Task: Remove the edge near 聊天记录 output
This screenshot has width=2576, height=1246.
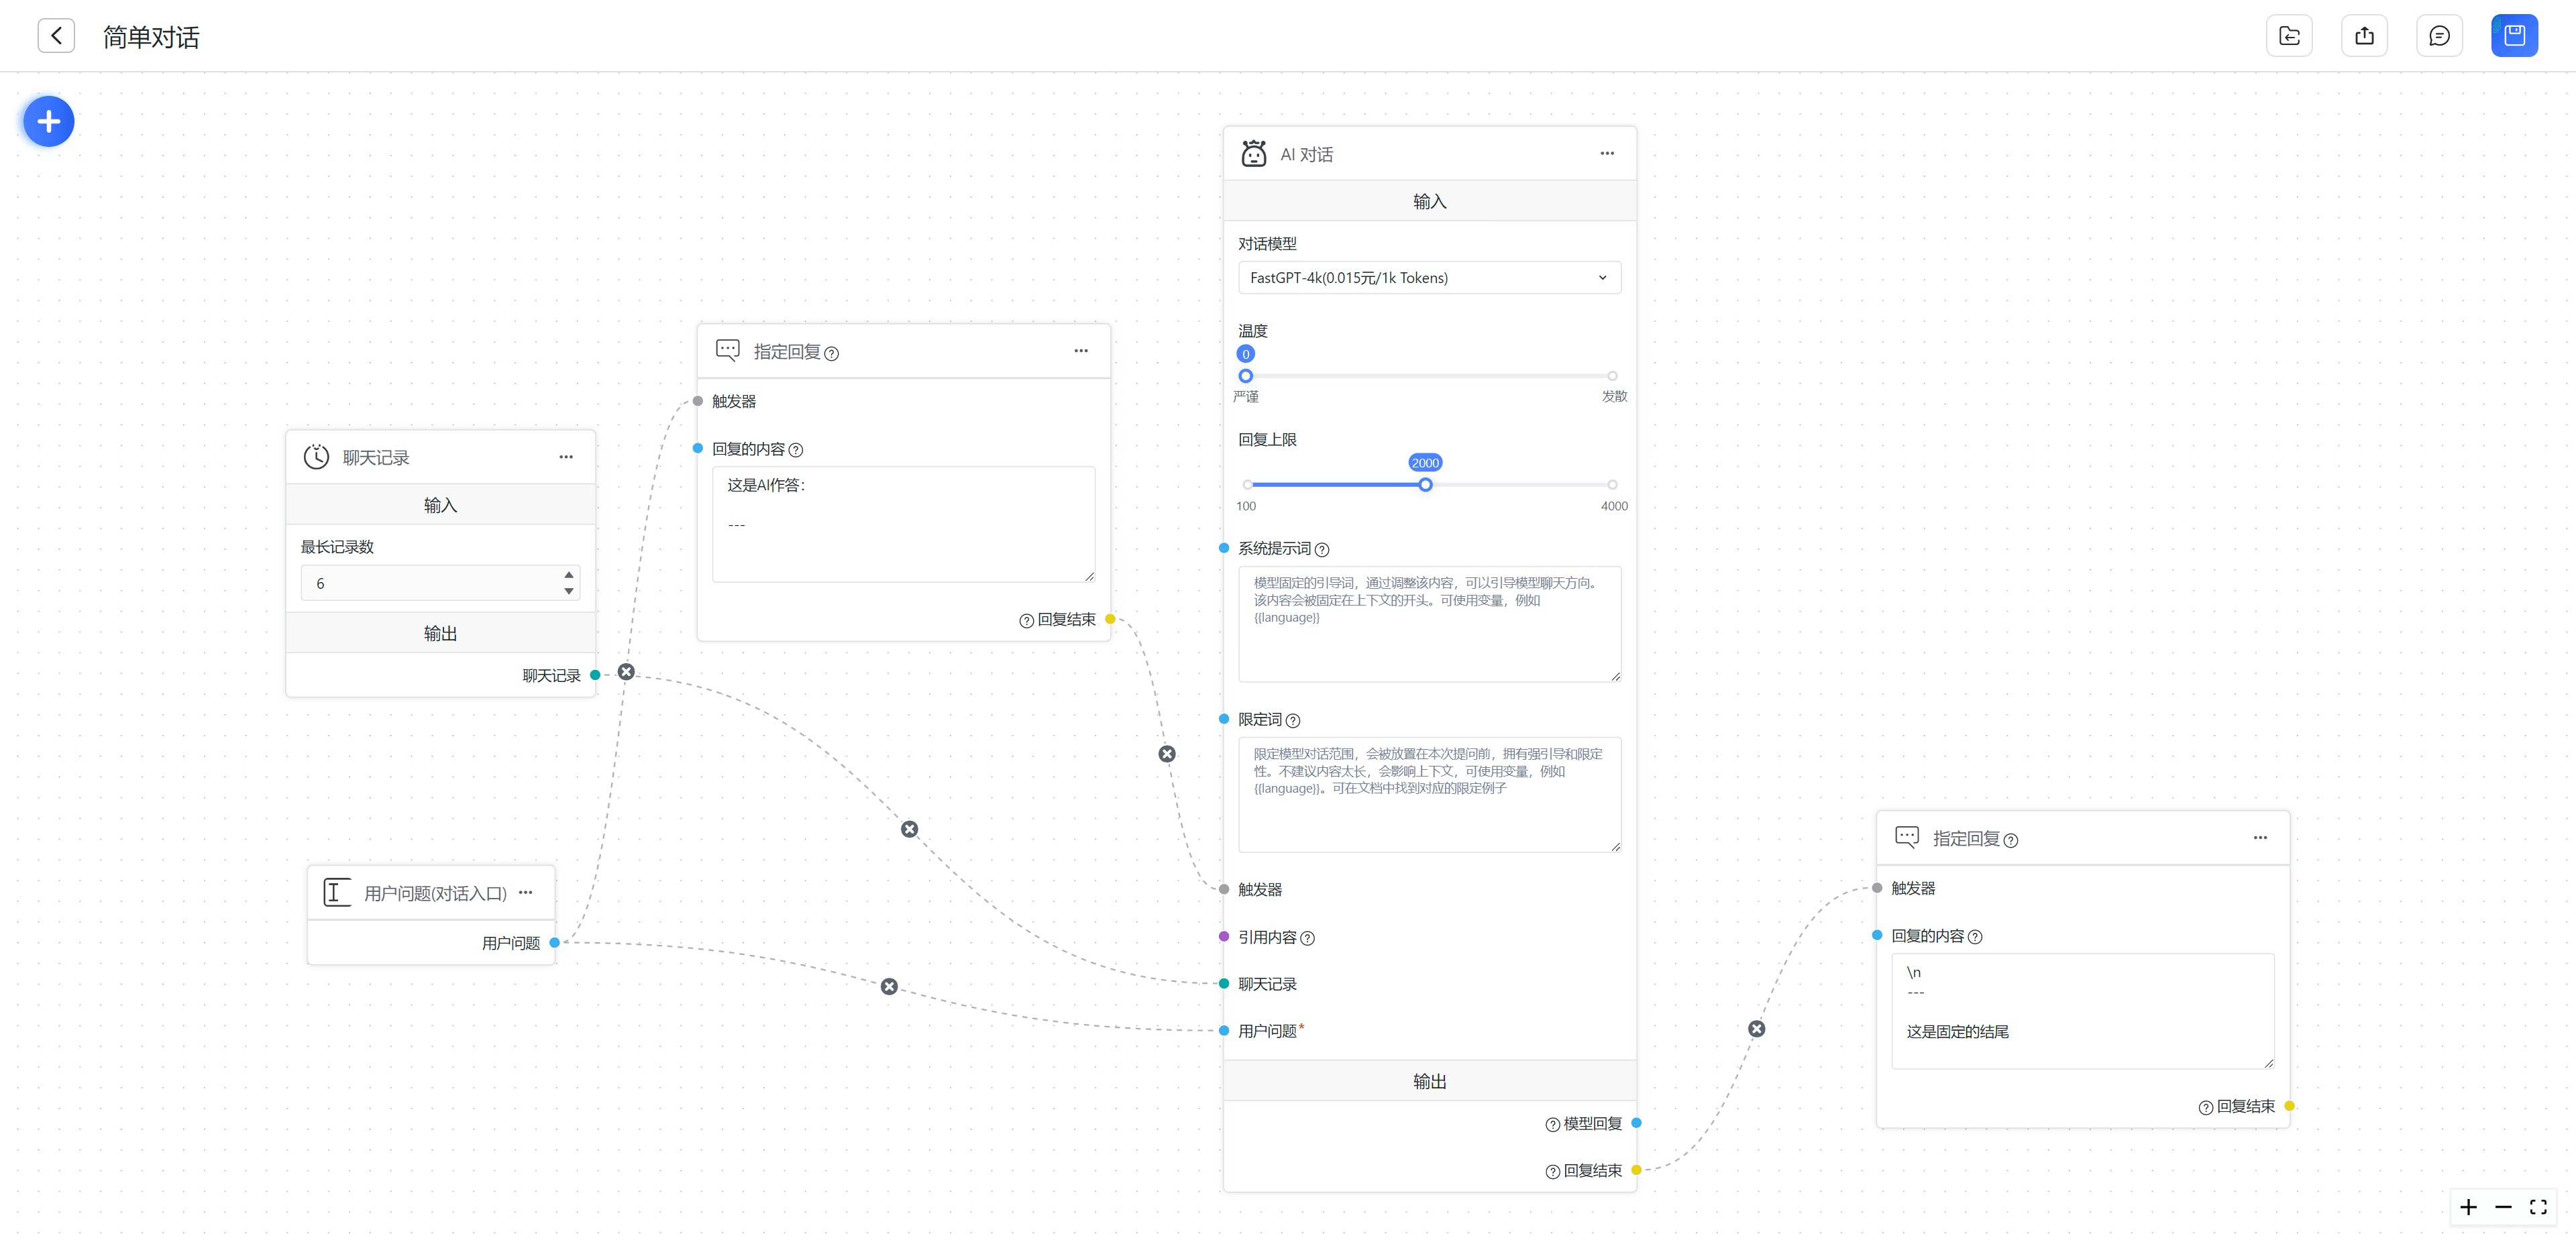Action: pos(626,672)
